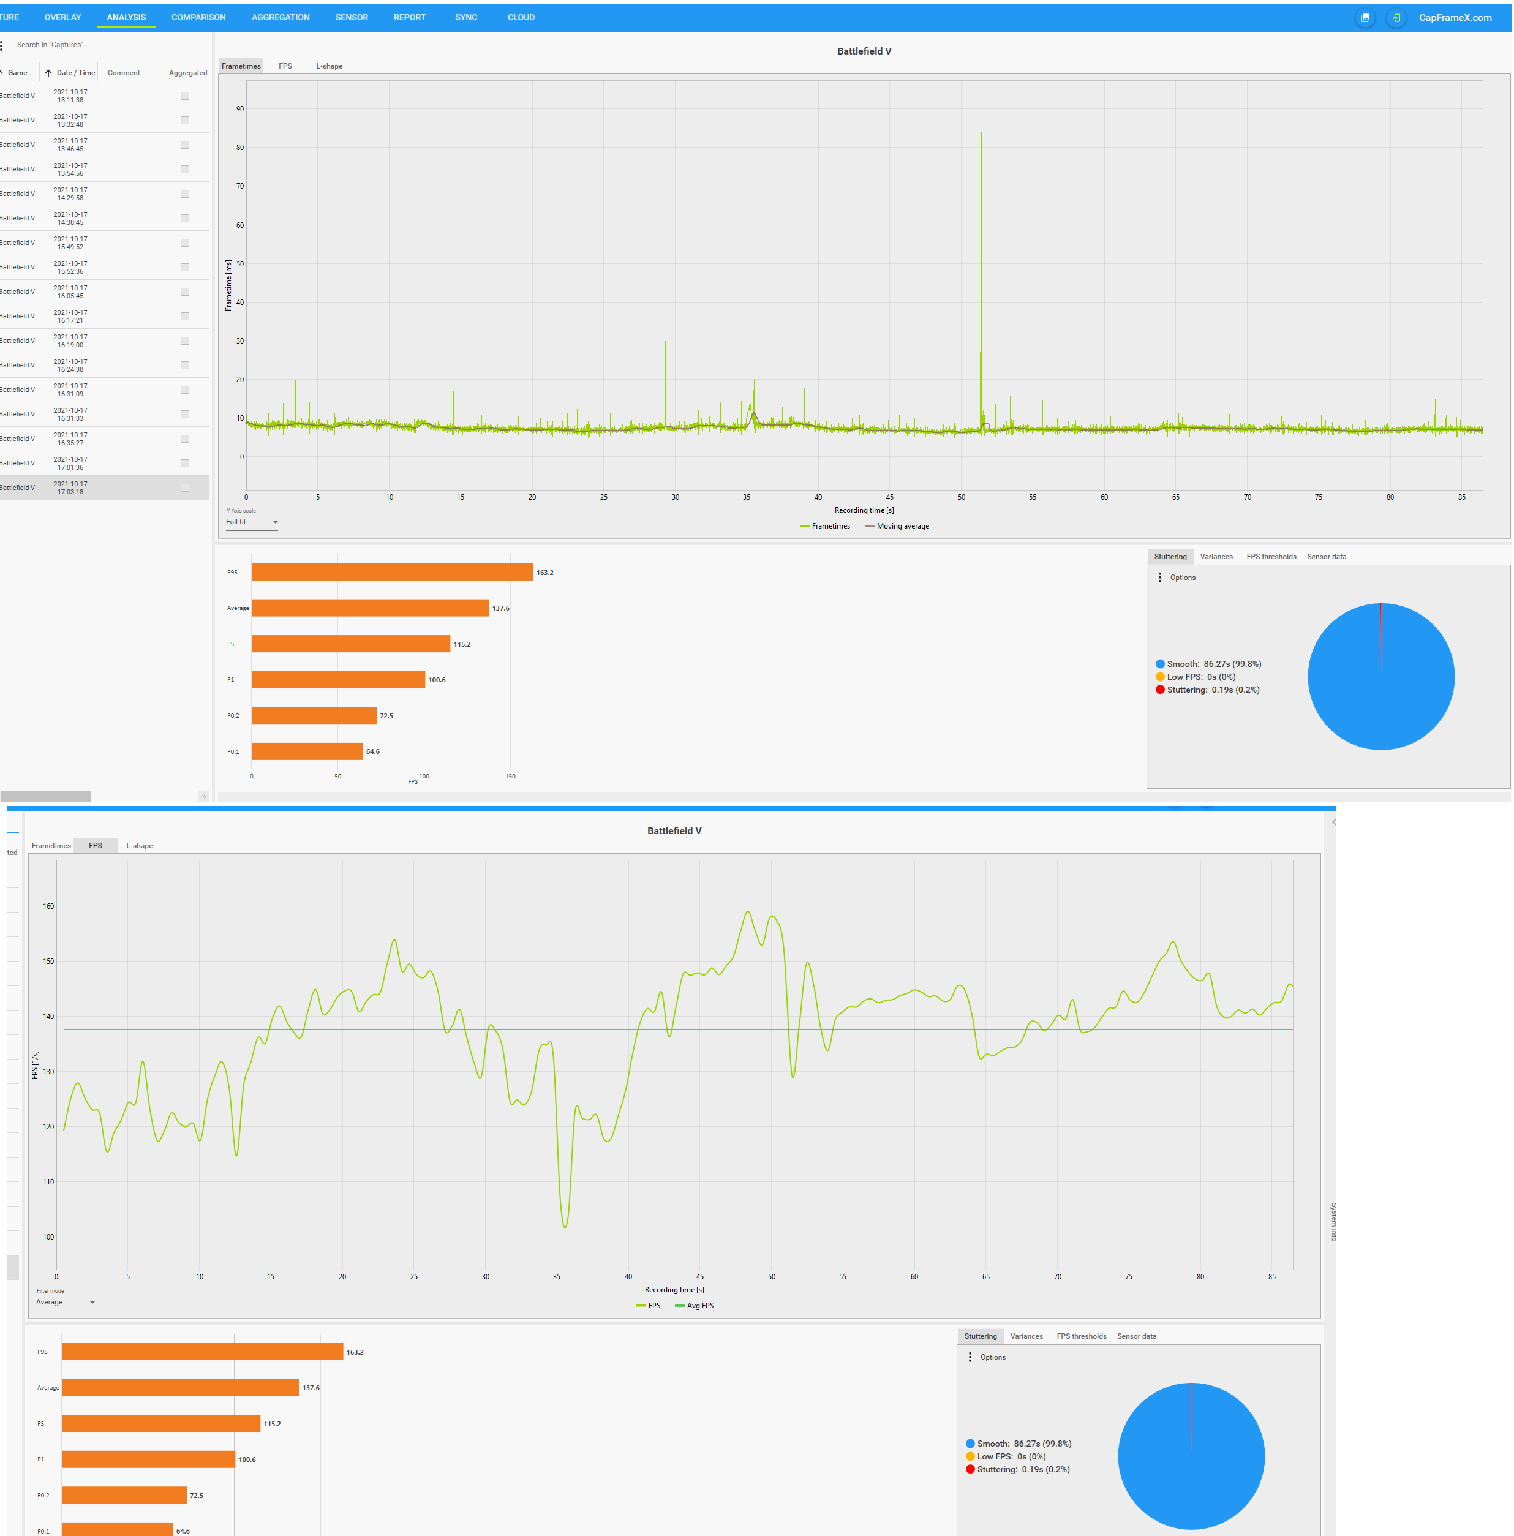Screen dimensions: 1514x1536
Task: Click the Search in Captures field
Action: pyautogui.click(x=111, y=45)
